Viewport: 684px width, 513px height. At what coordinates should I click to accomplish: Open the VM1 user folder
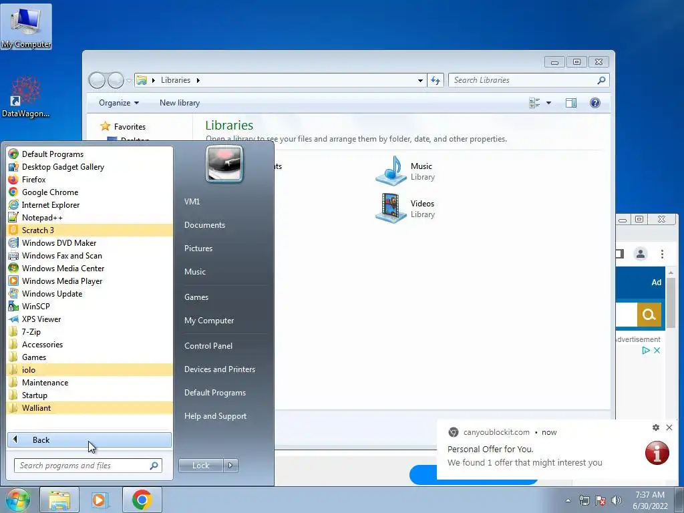[x=192, y=202]
